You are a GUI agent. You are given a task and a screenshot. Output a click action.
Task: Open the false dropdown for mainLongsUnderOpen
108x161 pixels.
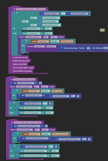click(x=55, y=156)
